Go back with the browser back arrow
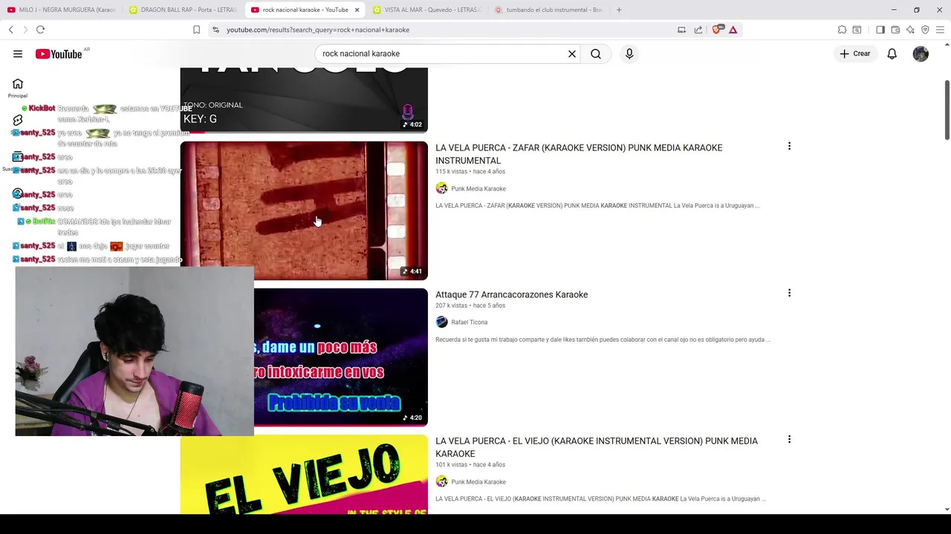The image size is (951, 534). (11, 30)
